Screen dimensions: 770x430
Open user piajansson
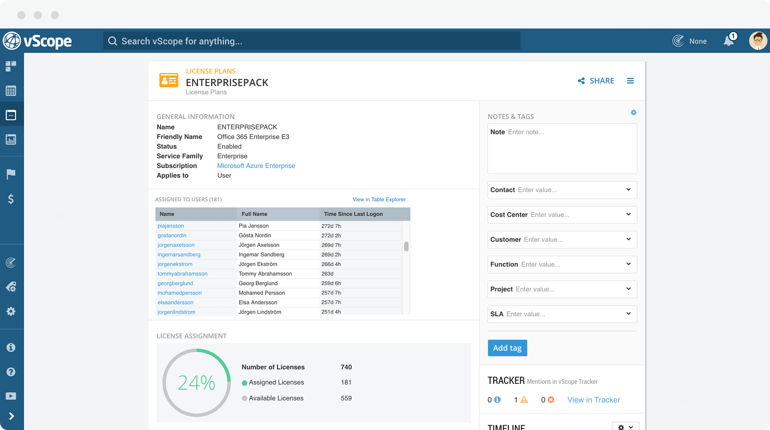point(171,226)
